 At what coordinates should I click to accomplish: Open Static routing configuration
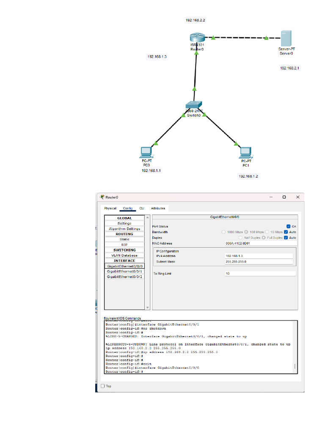point(124,239)
